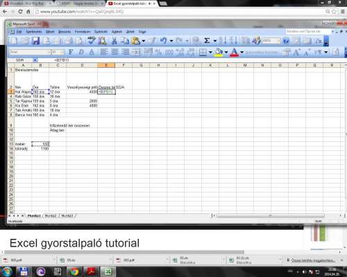
Task: Click the Windows Start button
Action: tap(7, 271)
